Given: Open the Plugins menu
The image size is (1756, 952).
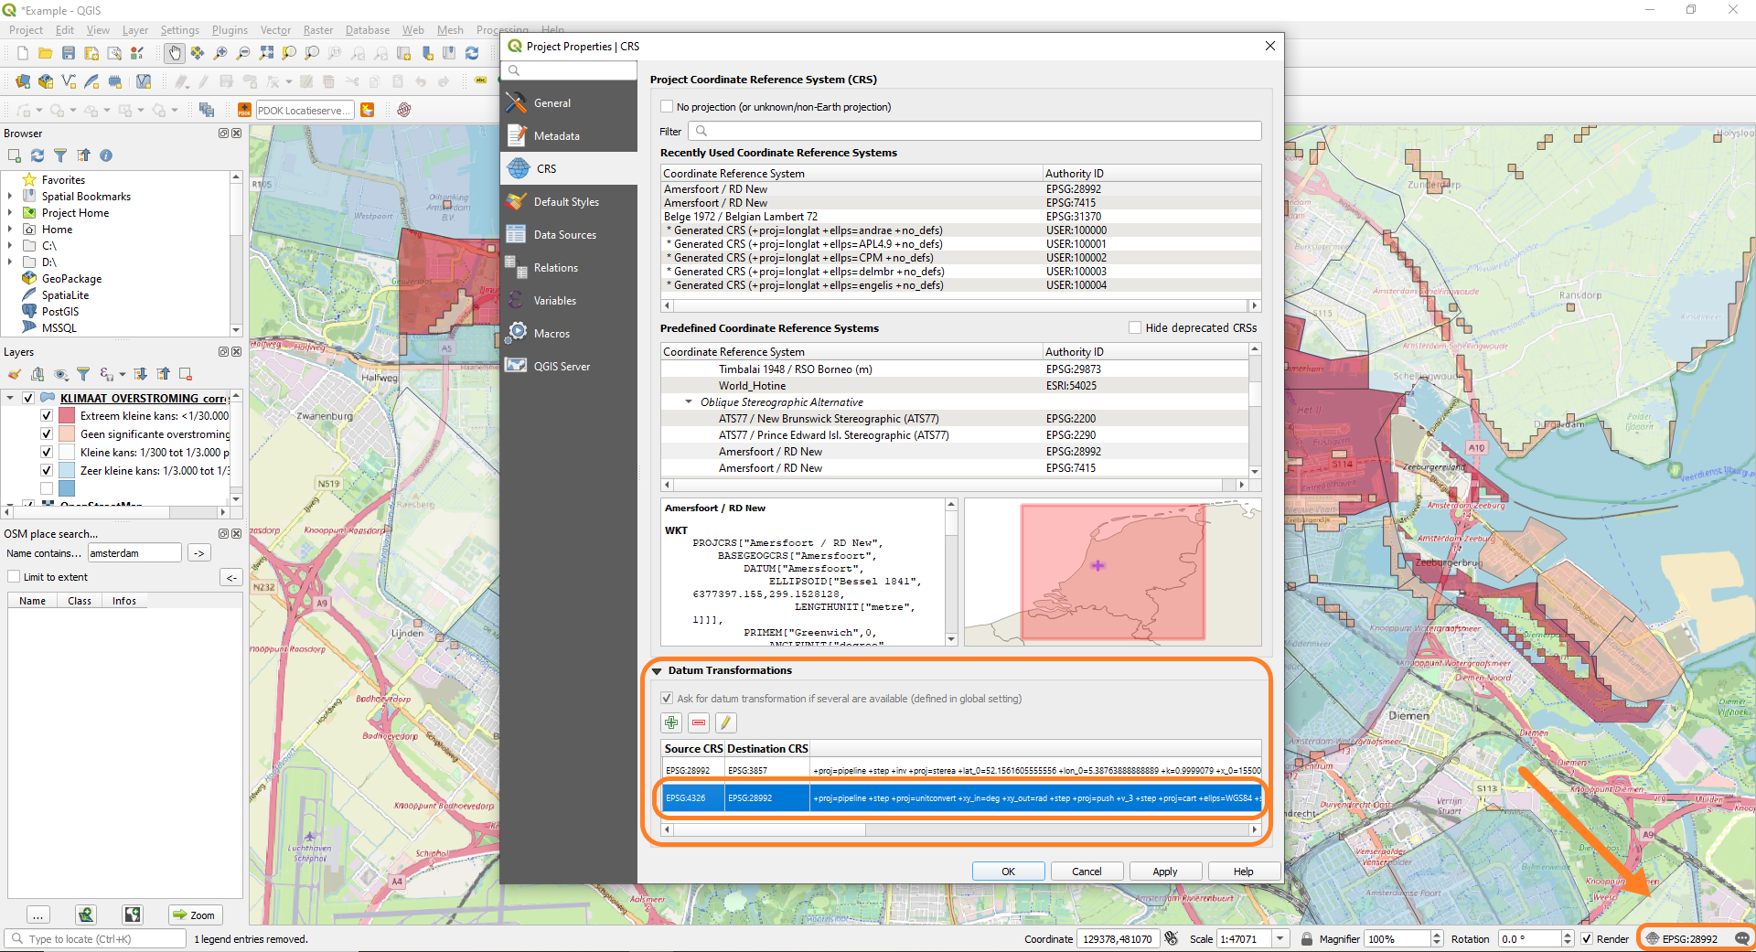Looking at the screenshot, I should pyautogui.click(x=230, y=30).
